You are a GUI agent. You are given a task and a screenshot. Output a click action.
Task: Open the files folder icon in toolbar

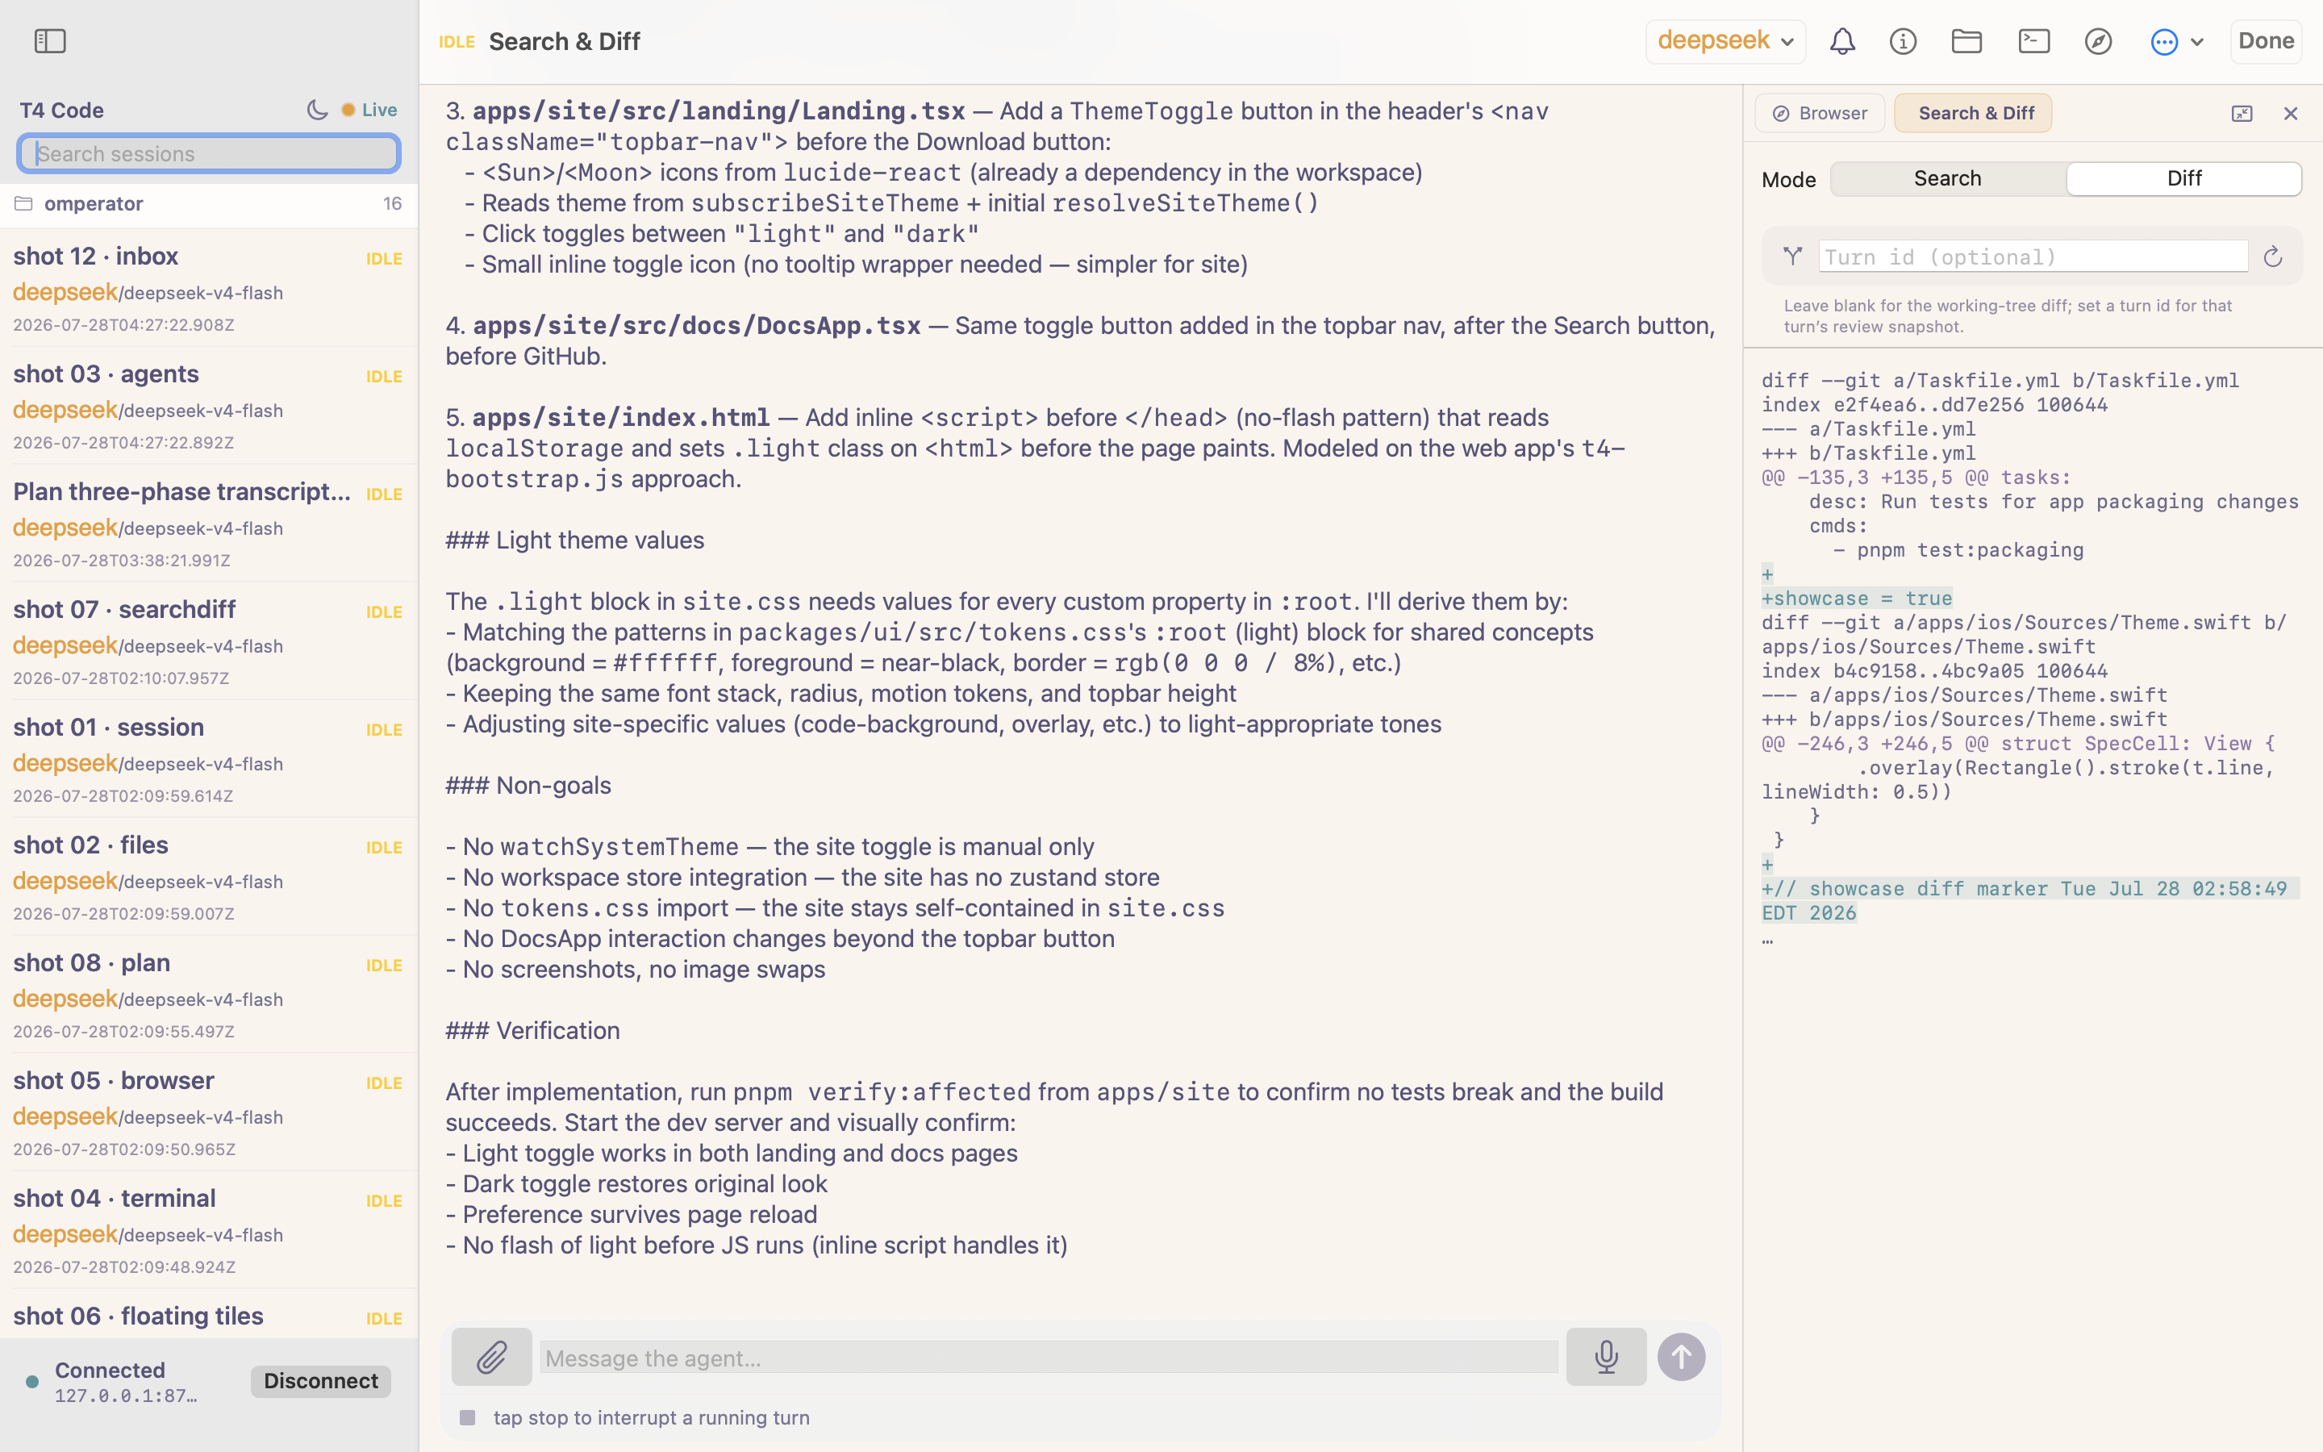click(x=1966, y=41)
